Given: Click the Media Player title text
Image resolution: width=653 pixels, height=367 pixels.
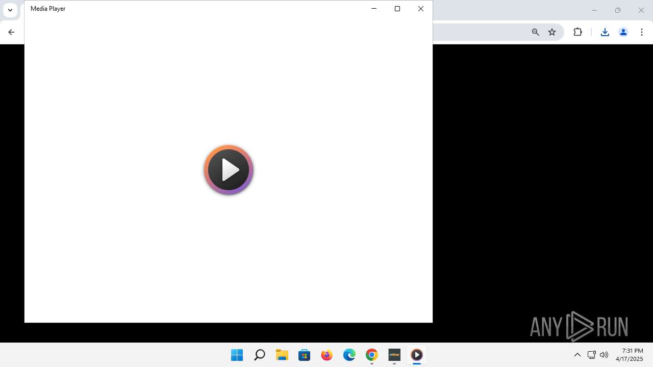Looking at the screenshot, I should (48, 9).
